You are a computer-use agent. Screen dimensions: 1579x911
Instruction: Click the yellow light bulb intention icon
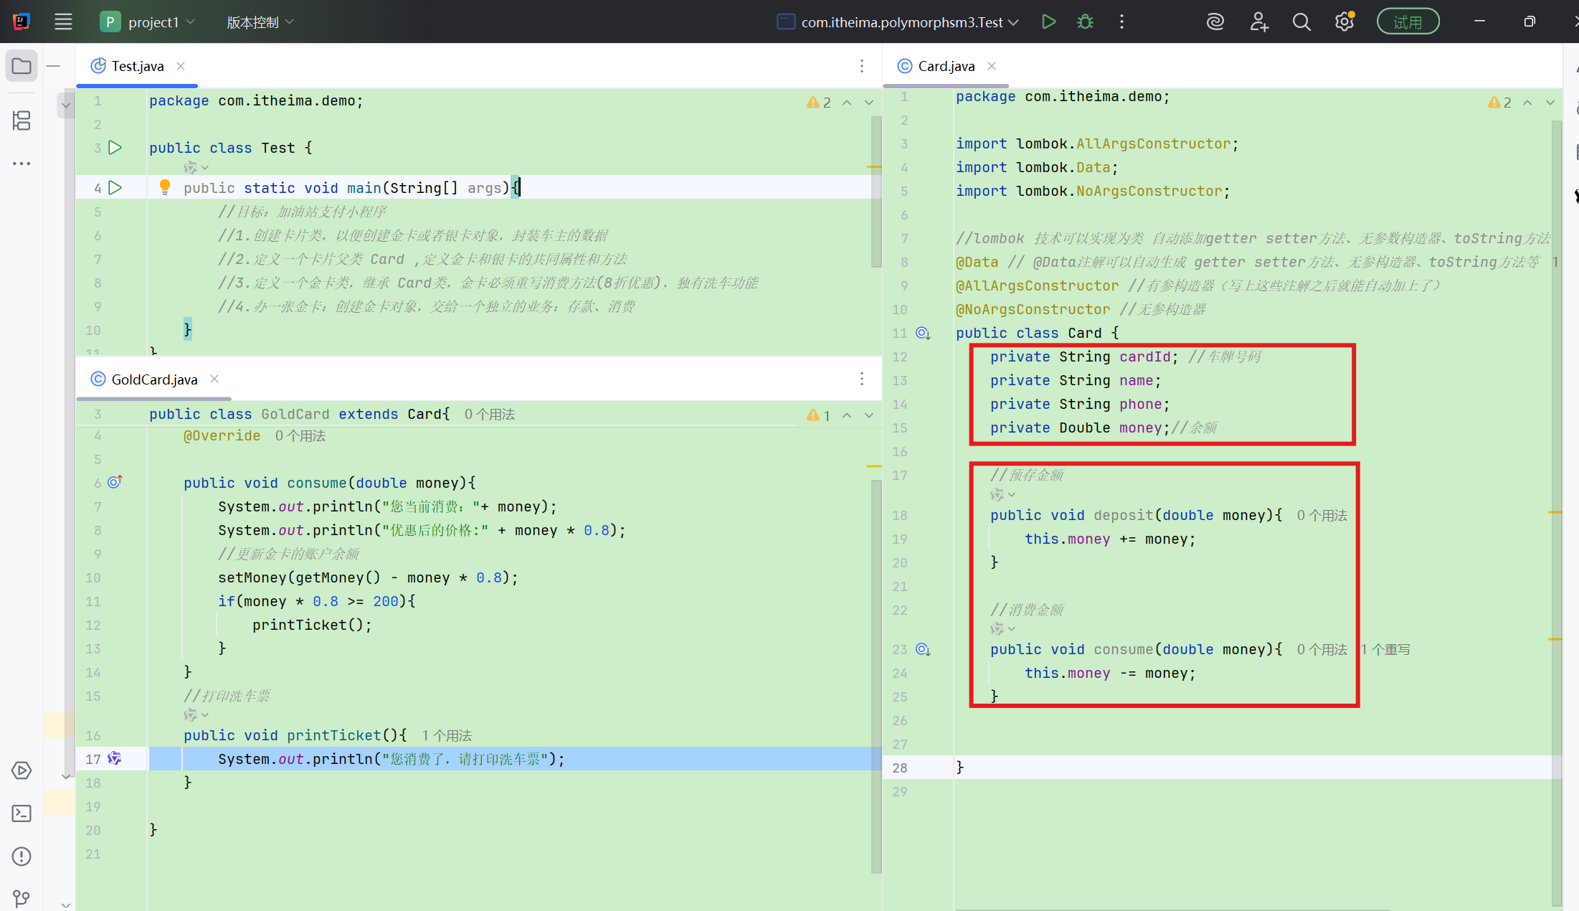[x=165, y=187]
